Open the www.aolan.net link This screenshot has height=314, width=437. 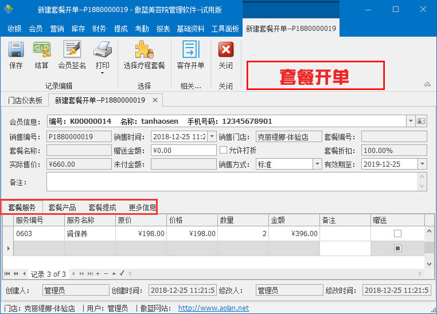click(x=213, y=308)
